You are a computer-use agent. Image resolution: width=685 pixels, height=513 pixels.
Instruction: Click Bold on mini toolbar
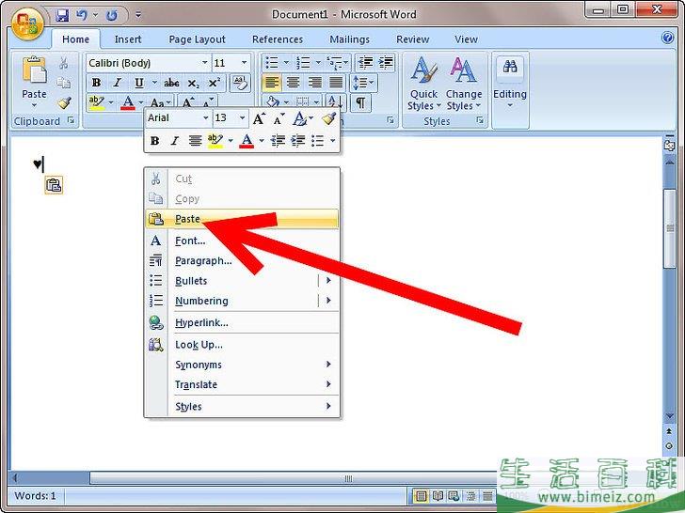[x=154, y=141]
